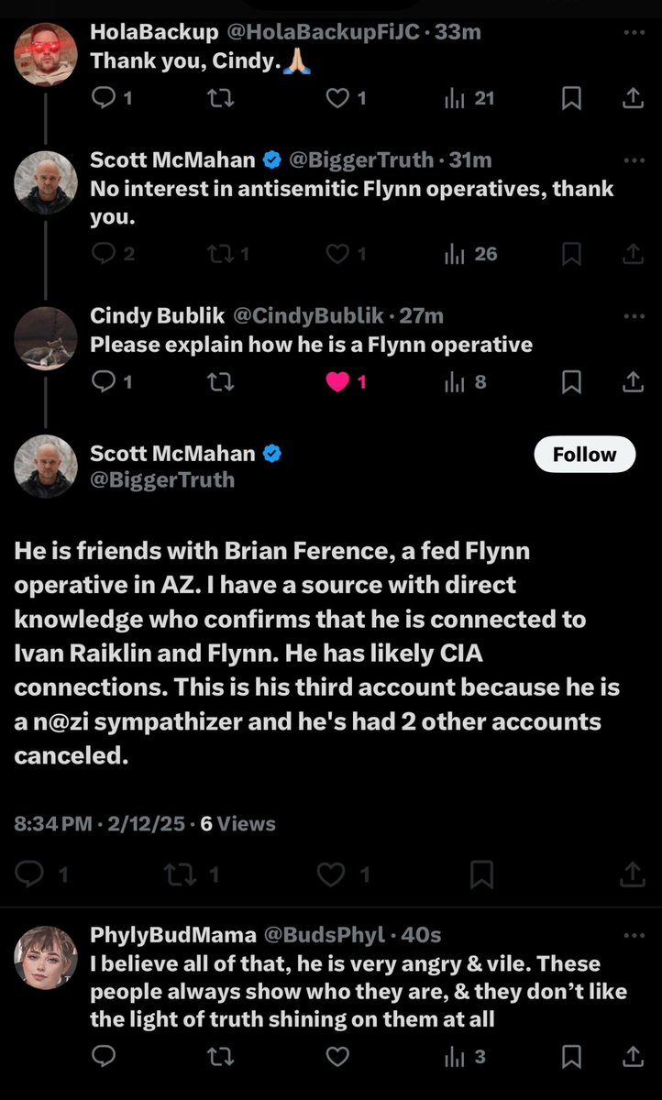This screenshot has width=662, height=1100.
Task: Like Scott McMahan's "No interest in antisemitic" tweet
Action: click(x=337, y=255)
